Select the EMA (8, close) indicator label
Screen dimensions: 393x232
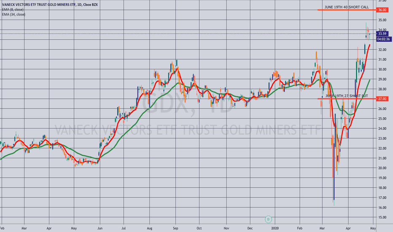(x=13, y=10)
